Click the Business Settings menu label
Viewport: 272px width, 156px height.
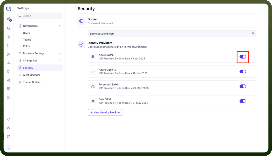(x=34, y=53)
